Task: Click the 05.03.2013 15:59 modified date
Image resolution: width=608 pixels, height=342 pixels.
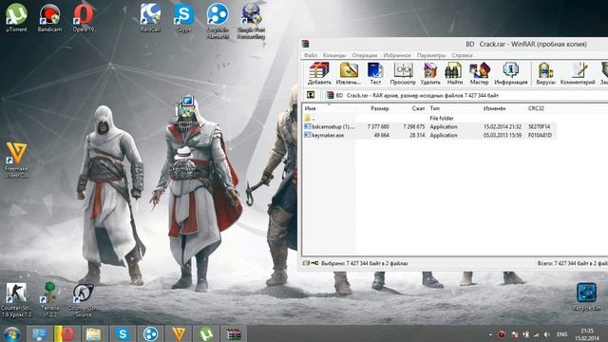Action: [502, 135]
